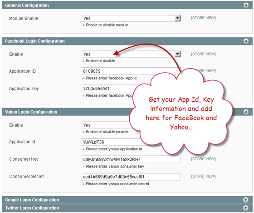This screenshot has height=213, width=254.
Task: Focus the Facebook Application ID field
Action: click(131, 71)
